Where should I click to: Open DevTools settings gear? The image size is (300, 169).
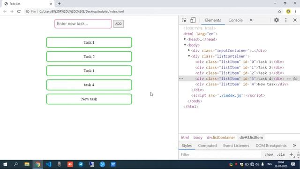[x=277, y=20]
